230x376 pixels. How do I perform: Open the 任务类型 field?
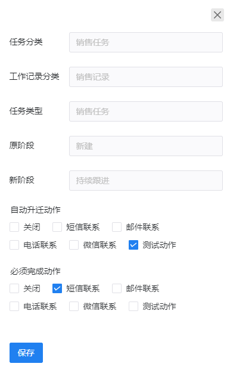pyautogui.click(x=146, y=111)
